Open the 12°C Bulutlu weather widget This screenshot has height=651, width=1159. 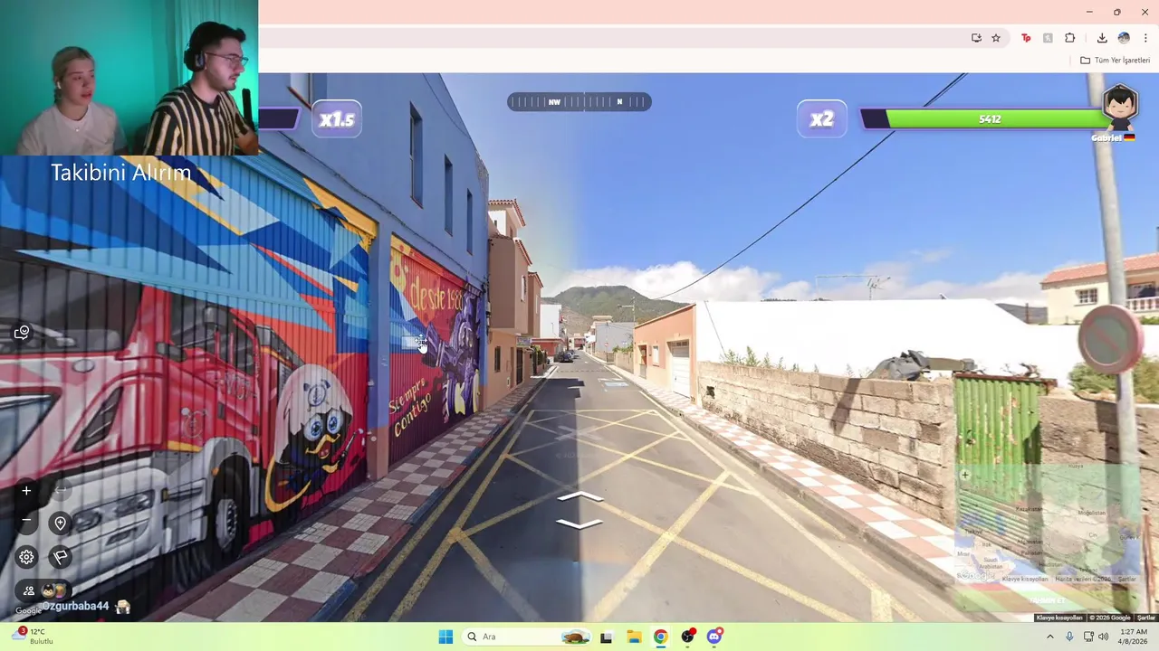[x=34, y=637]
